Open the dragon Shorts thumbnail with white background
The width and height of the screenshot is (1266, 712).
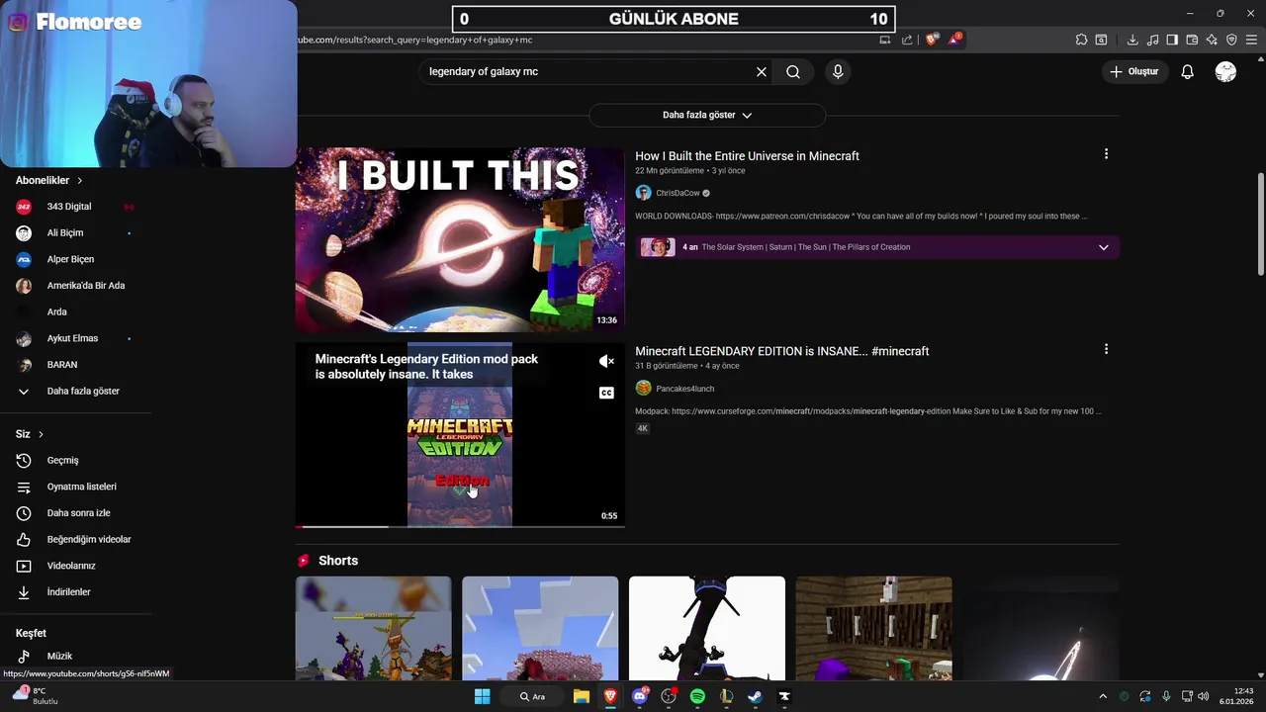707,629
